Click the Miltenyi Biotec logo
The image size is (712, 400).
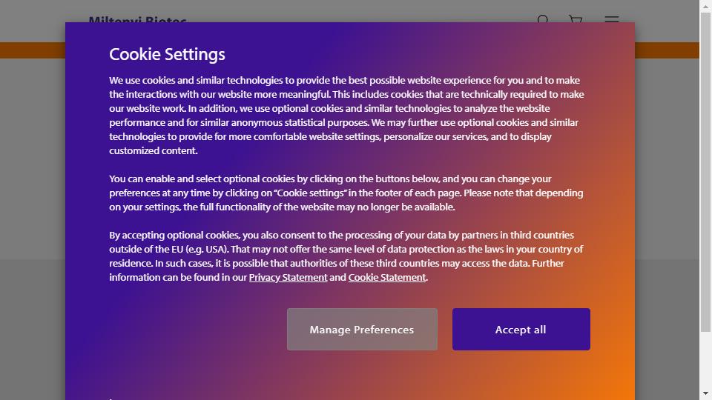pos(137,19)
